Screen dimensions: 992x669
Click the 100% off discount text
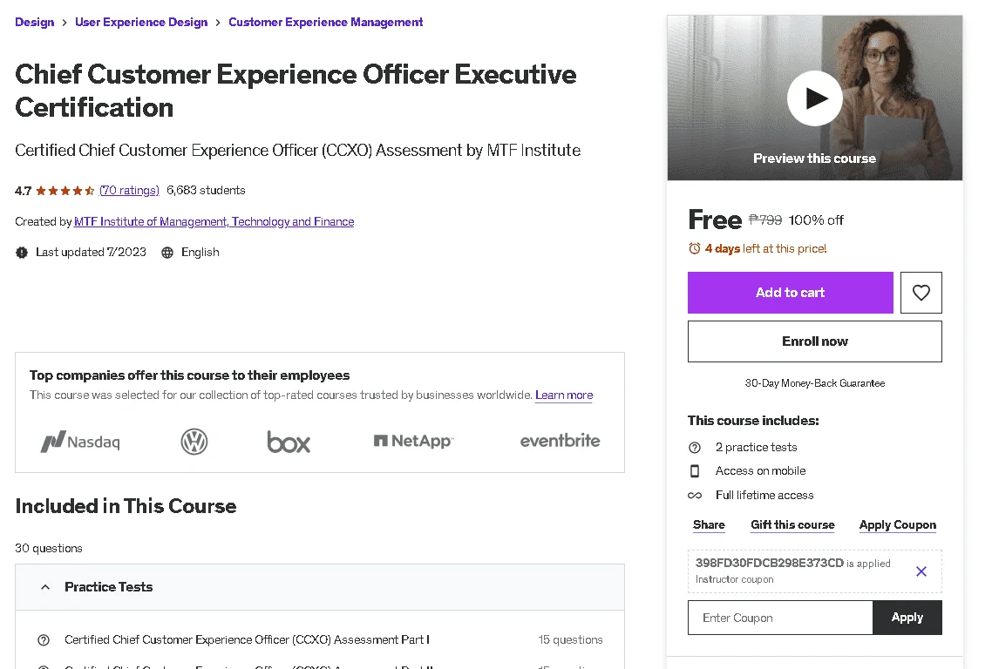[816, 220]
